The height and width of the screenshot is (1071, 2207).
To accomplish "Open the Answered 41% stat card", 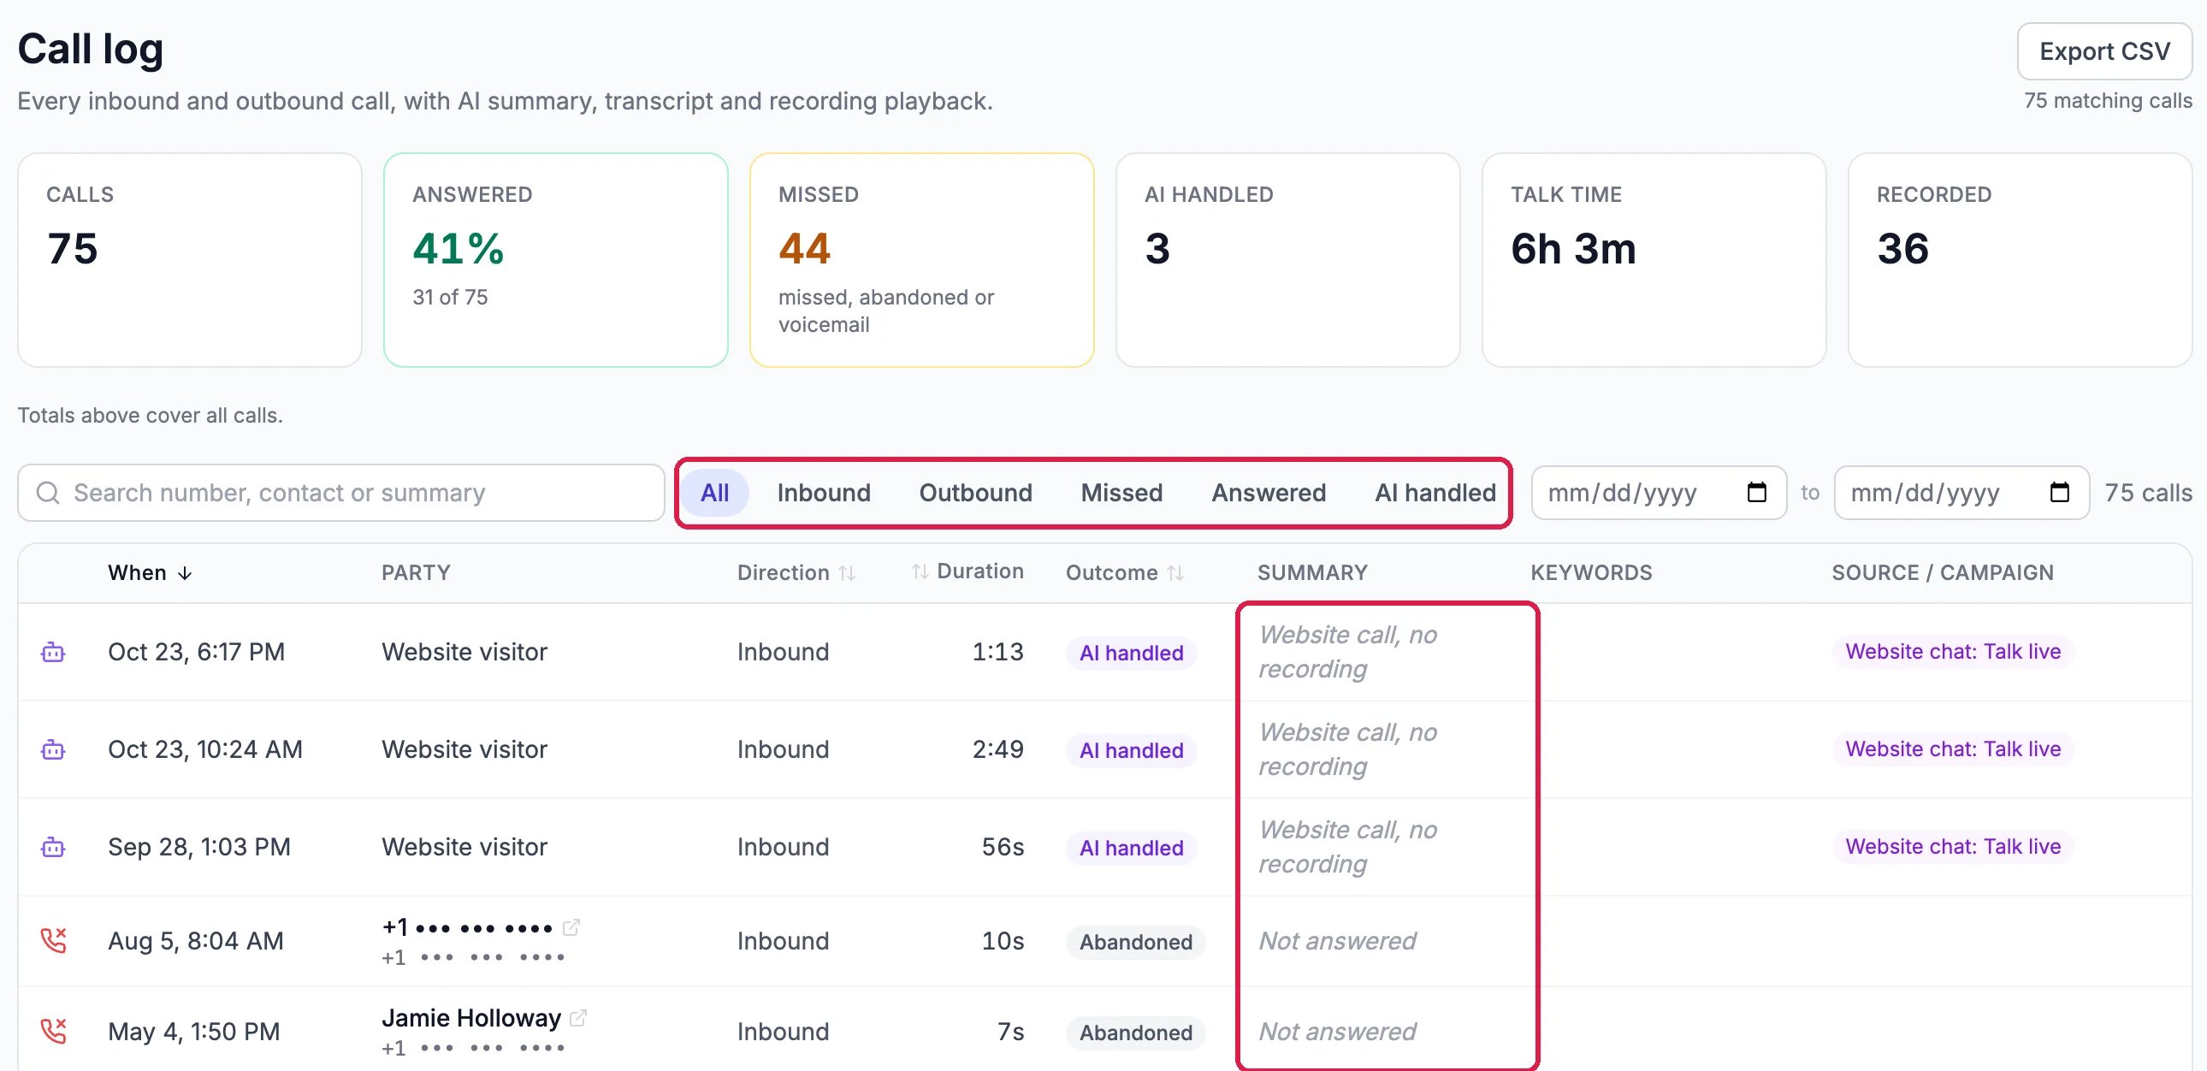I will (555, 259).
